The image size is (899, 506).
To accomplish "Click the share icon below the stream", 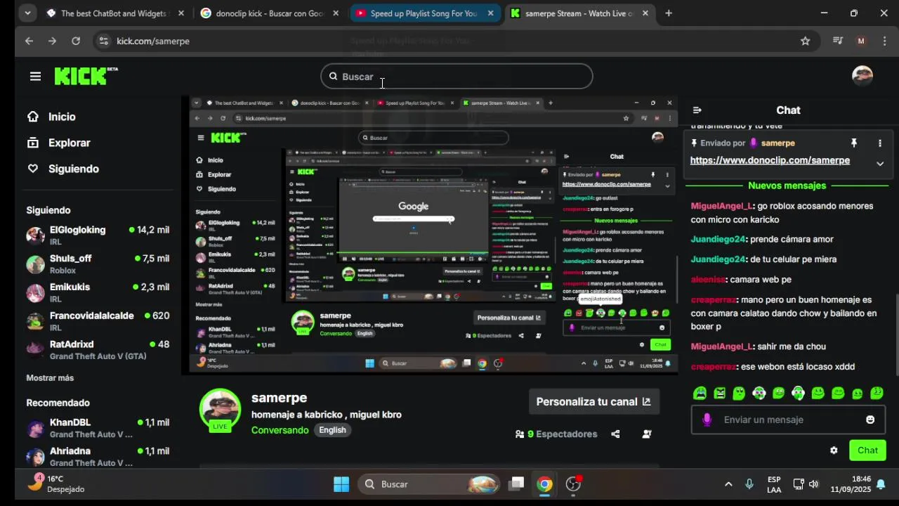I will pos(615,434).
